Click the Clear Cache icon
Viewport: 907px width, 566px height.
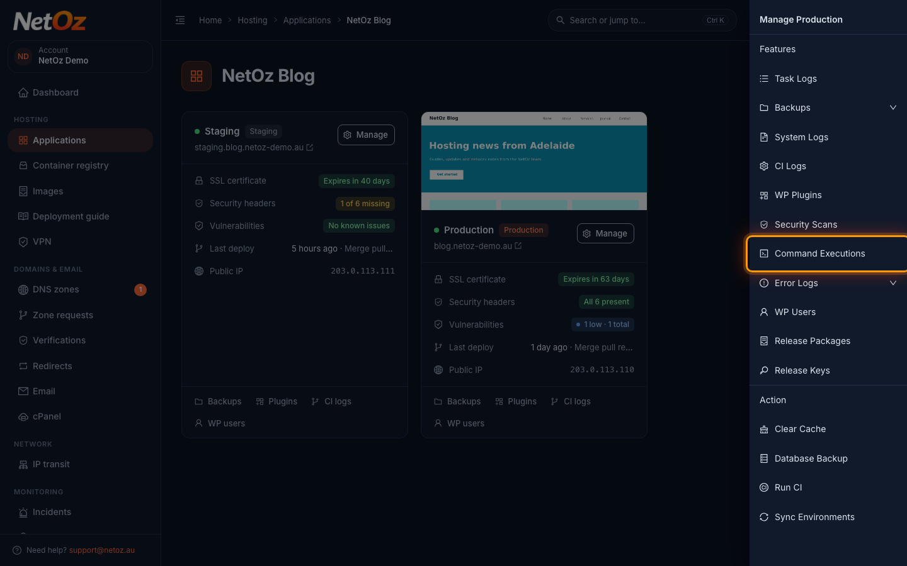point(764,429)
